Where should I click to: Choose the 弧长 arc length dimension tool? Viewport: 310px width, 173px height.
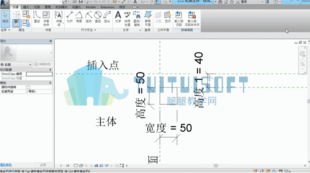107,17
